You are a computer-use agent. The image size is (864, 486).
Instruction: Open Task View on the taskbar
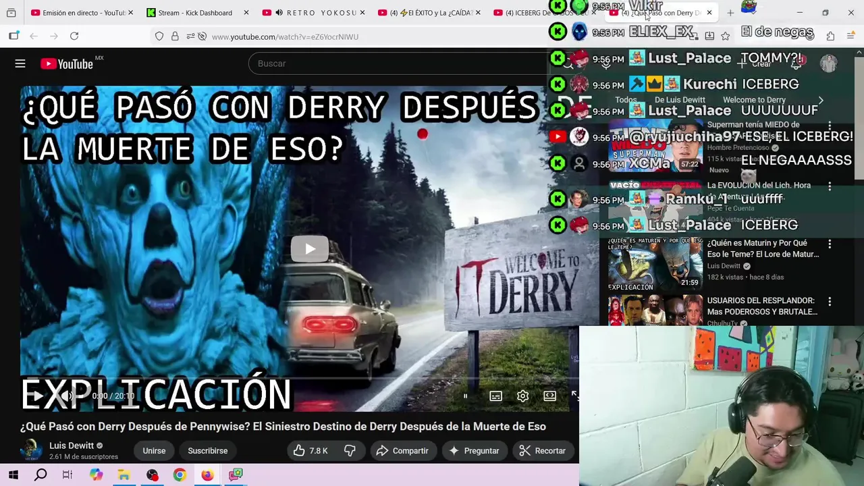coord(67,475)
